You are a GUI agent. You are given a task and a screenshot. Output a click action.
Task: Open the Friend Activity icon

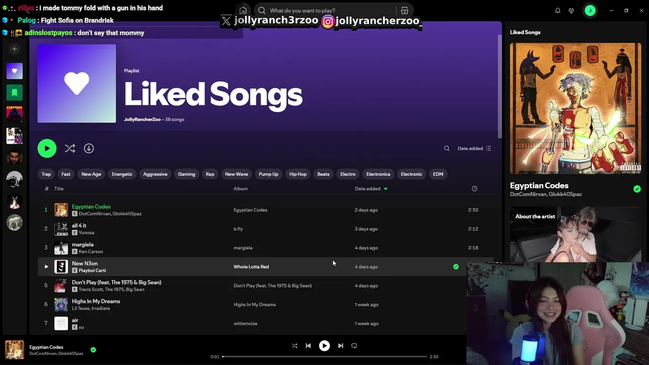pyautogui.click(x=571, y=10)
